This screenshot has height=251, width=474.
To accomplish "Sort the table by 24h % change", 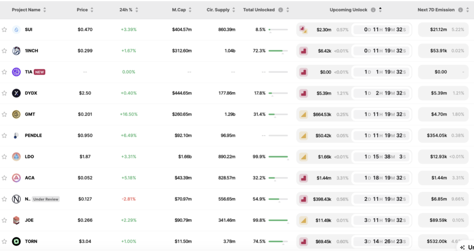I will (137, 10).
